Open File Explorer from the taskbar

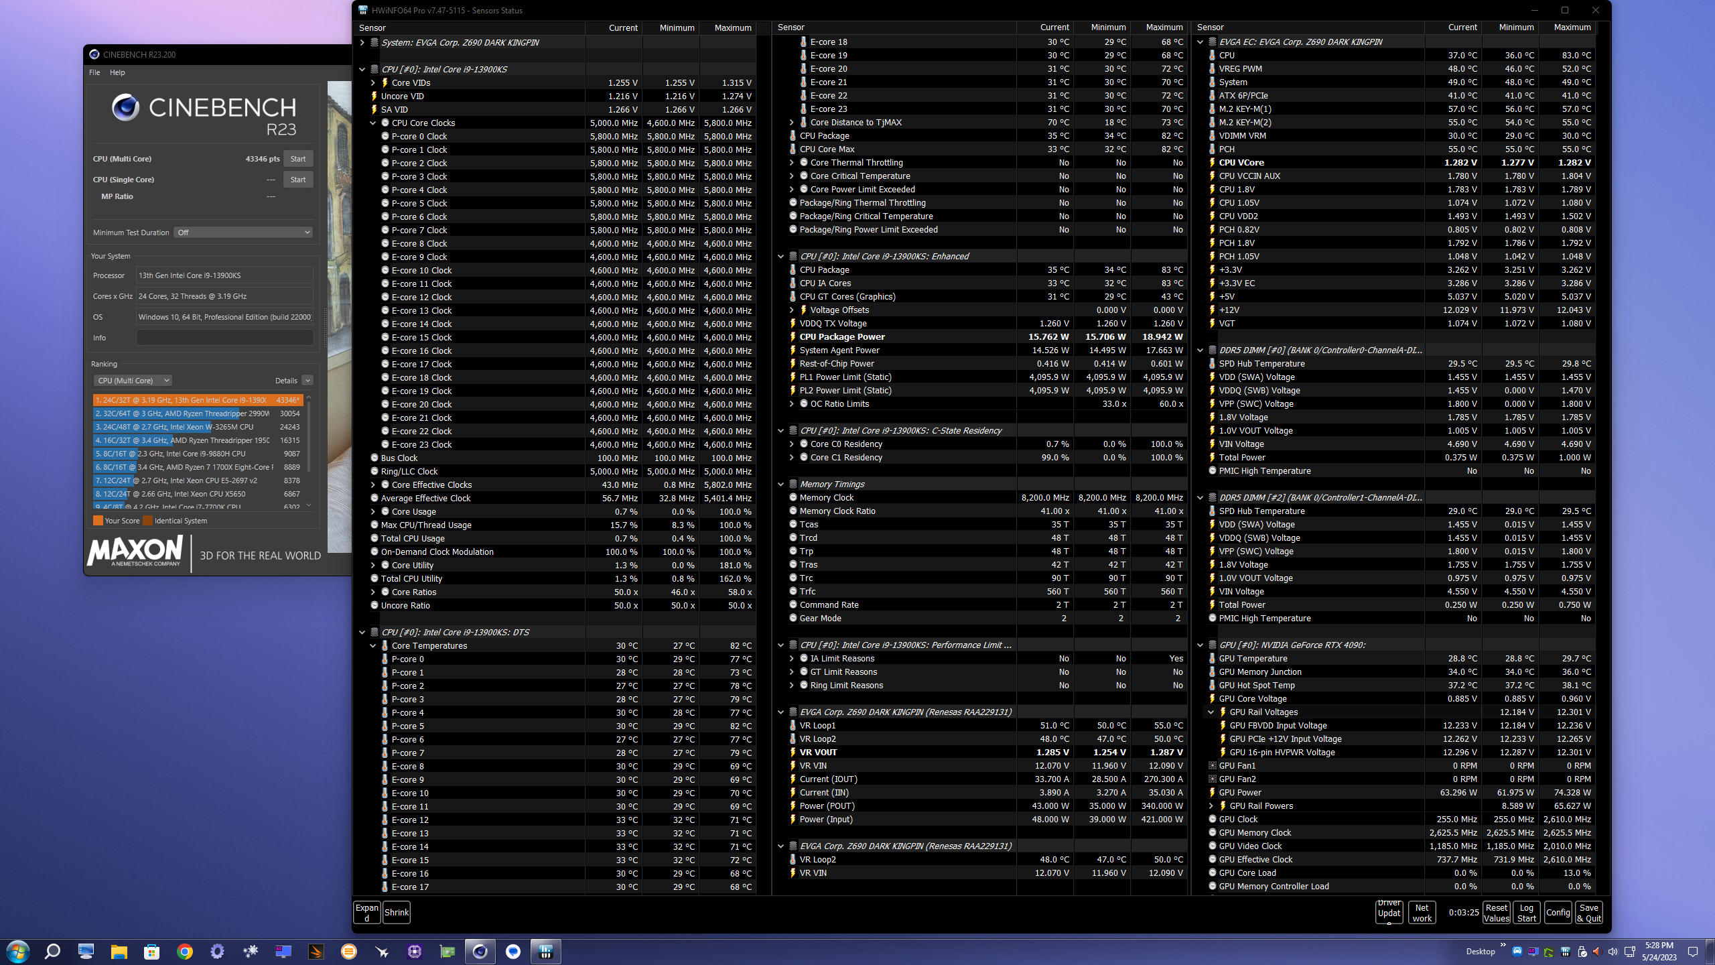119,951
